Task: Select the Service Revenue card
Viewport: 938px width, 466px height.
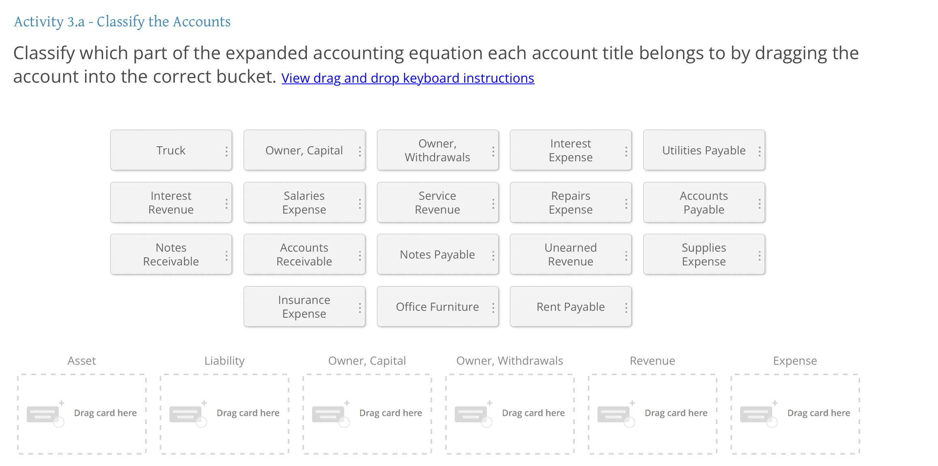Action: 437,203
